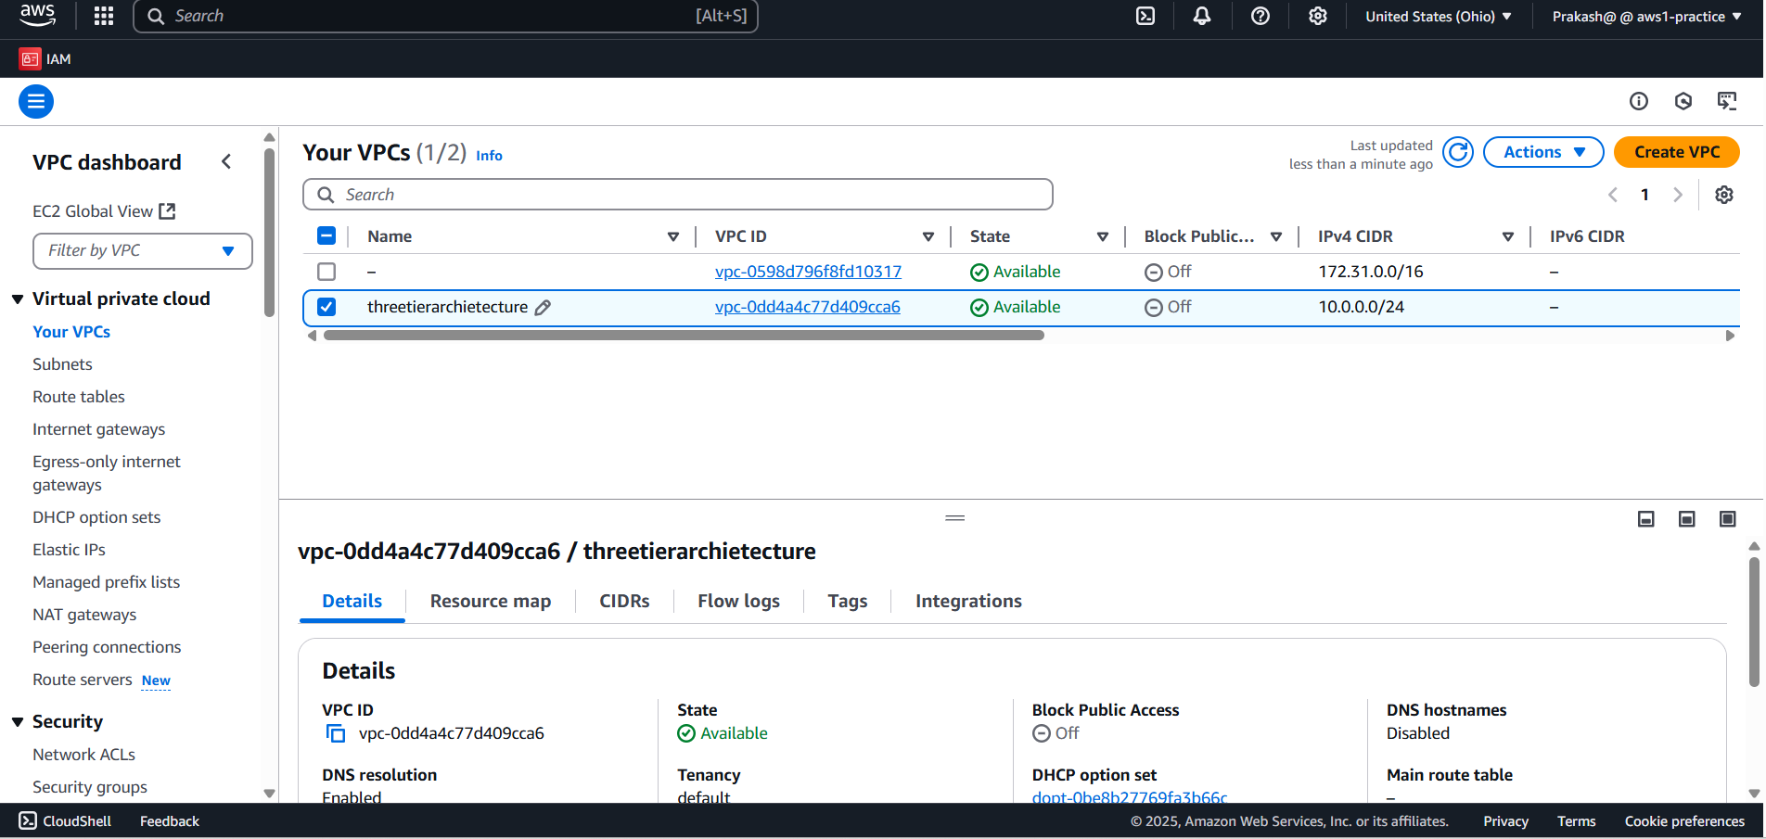Open the services grid menu
Screen dimensions: 1766x839
(104, 16)
